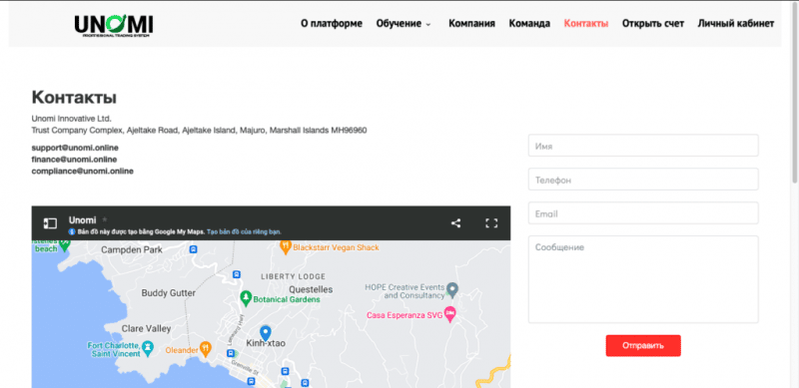Go to the Компания page

(x=471, y=23)
